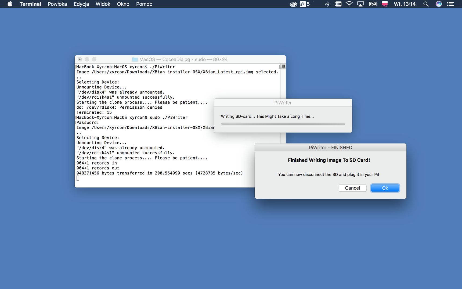This screenshot has height=289, width=462.
Task: Click the '904+1 records in' line
Action: point(97,163)
